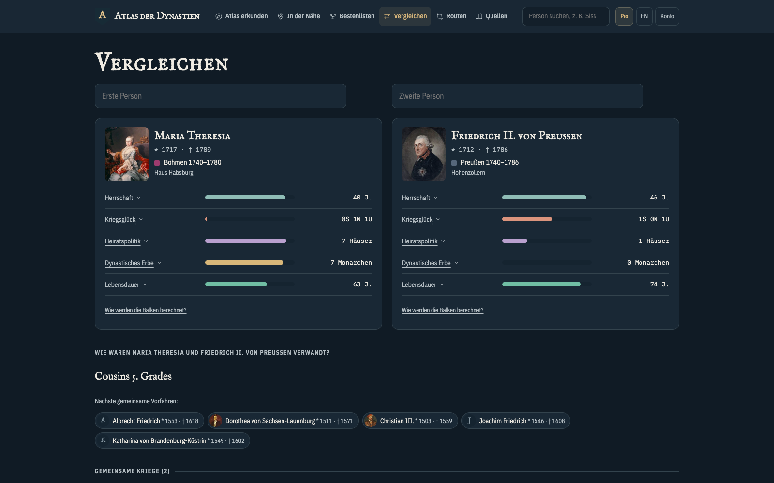Click the Maria Theresia name heading
This screenshot has height=483, width=774.
click(193, 136)
